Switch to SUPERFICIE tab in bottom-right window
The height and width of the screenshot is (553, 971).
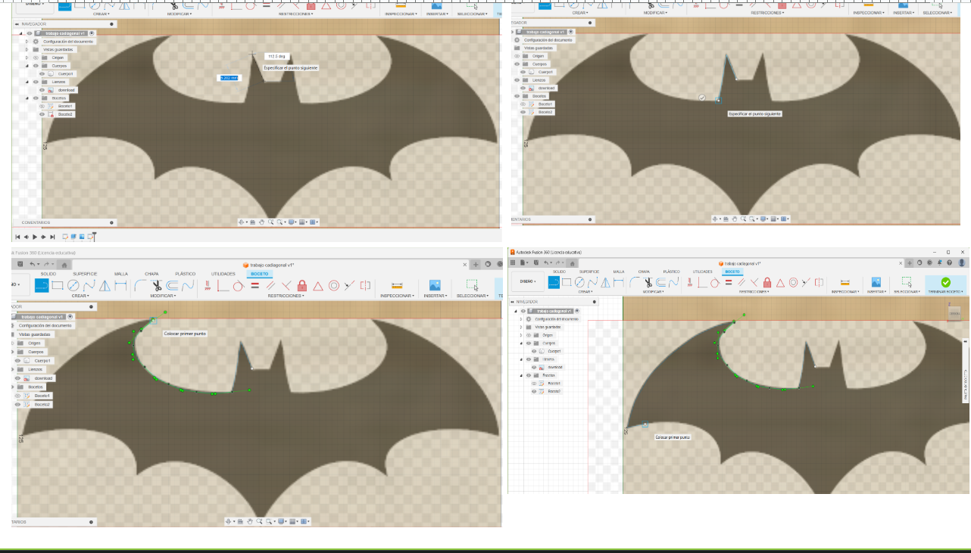pyautogui.click(x=589, y=272)
